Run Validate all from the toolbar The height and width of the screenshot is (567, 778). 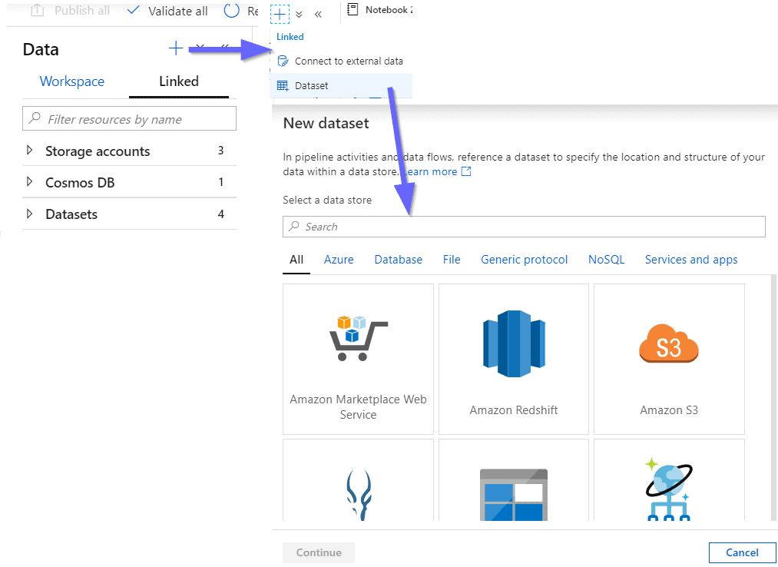click(167, 11)
